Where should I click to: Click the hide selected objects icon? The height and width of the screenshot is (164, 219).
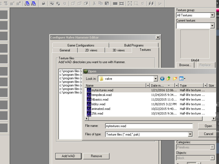point(73,3)
